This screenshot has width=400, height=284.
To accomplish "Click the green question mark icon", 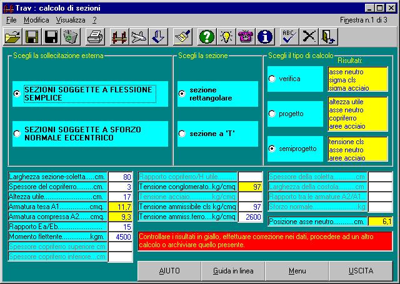I will [x=207, y=36].
